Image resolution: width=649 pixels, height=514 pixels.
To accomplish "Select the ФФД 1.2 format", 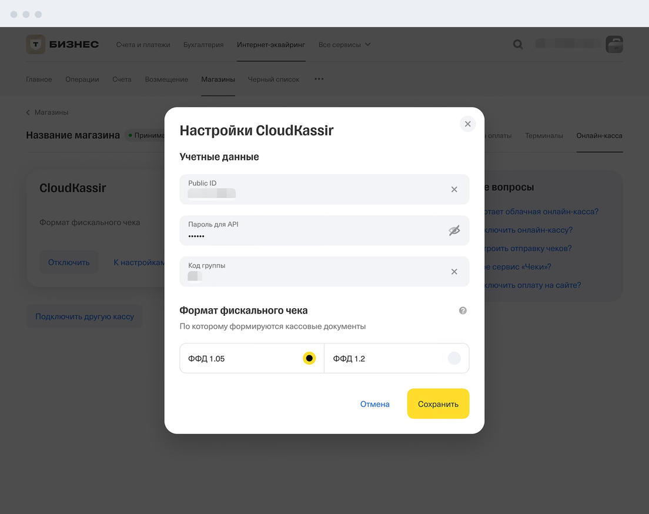I will 397,358.
